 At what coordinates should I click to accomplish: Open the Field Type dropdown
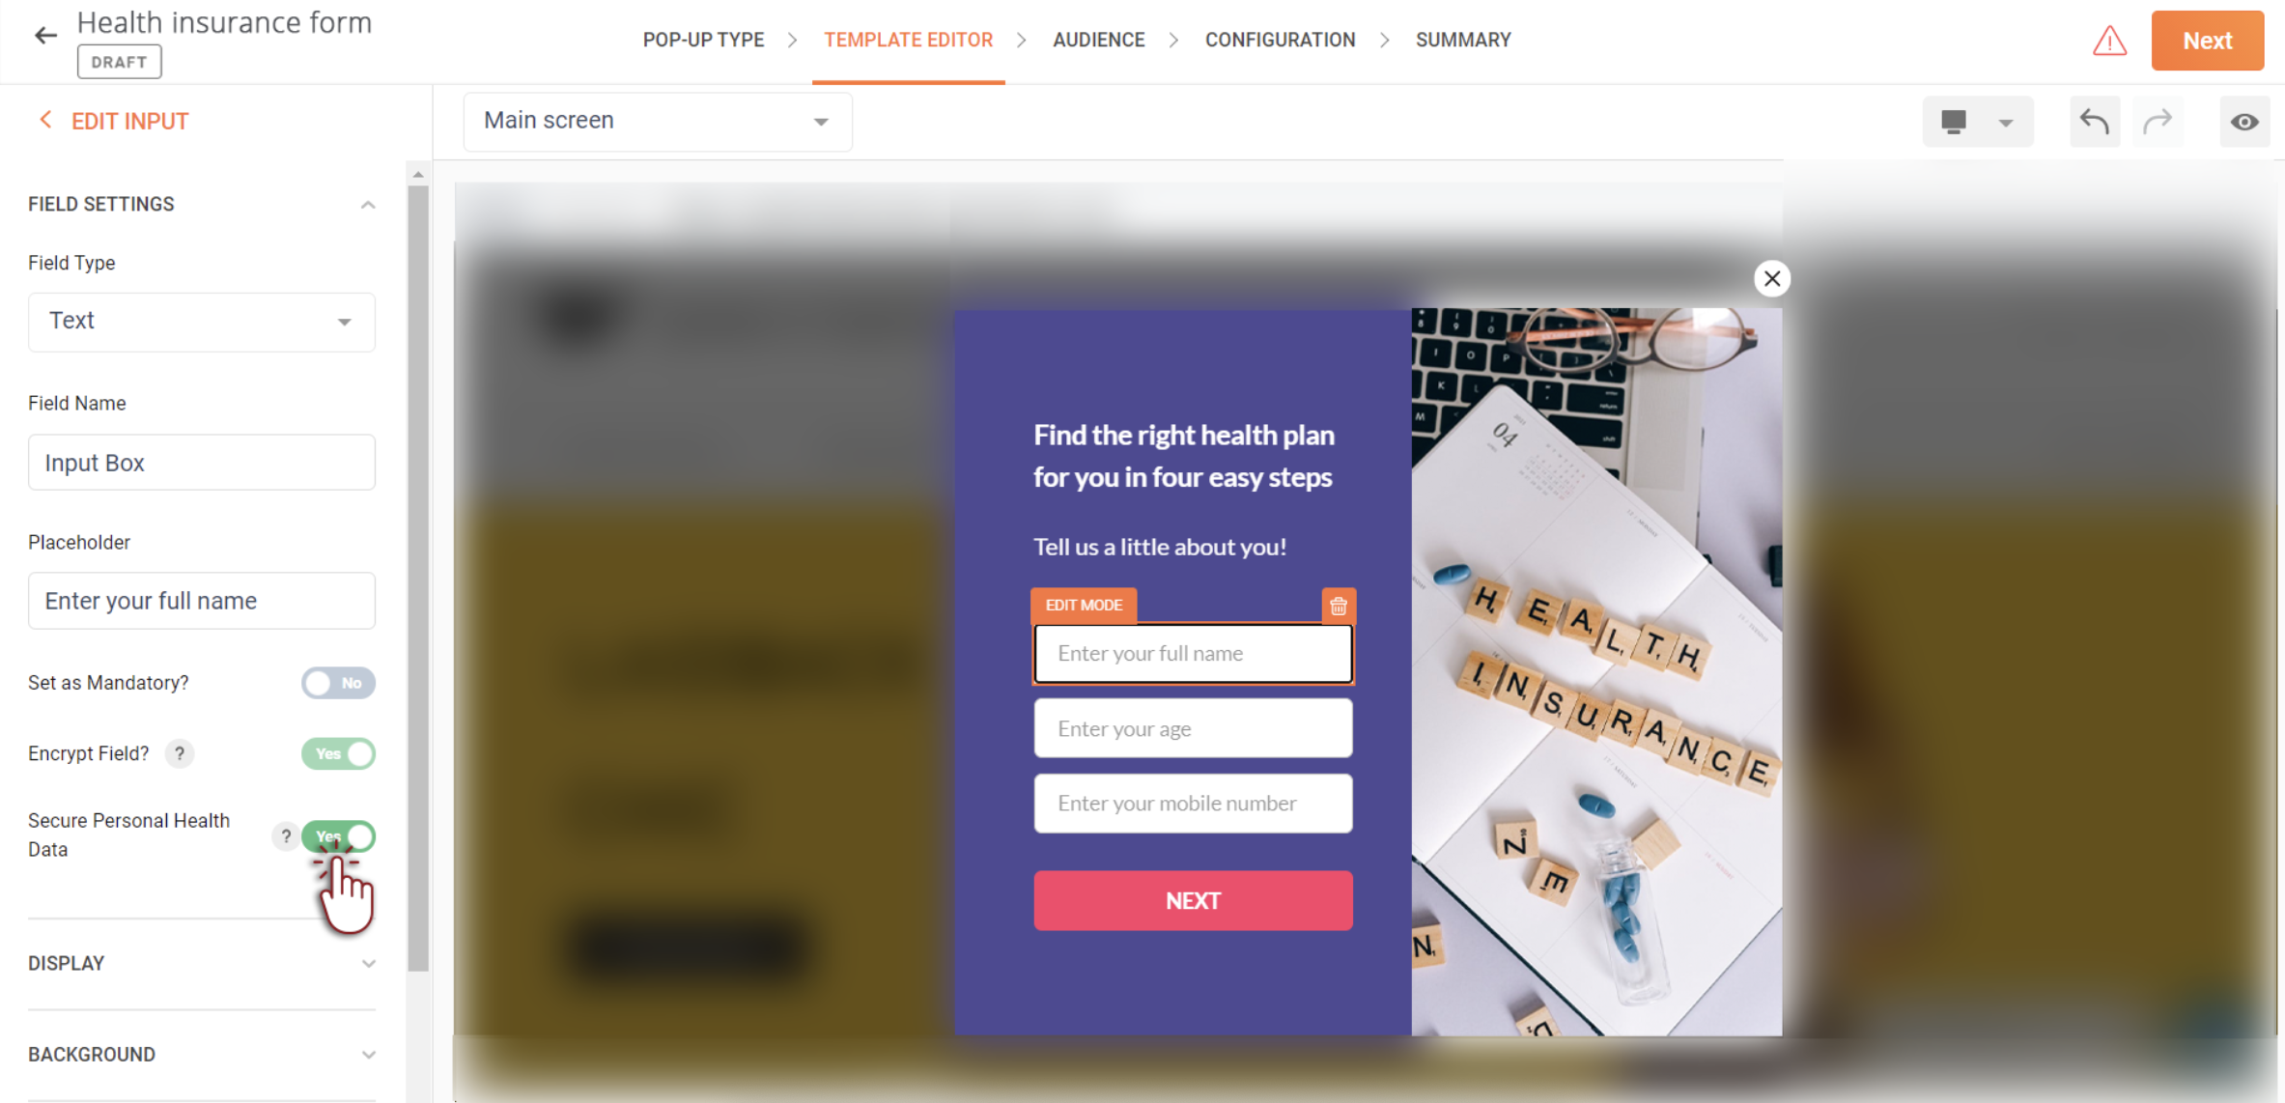(202, 322)
